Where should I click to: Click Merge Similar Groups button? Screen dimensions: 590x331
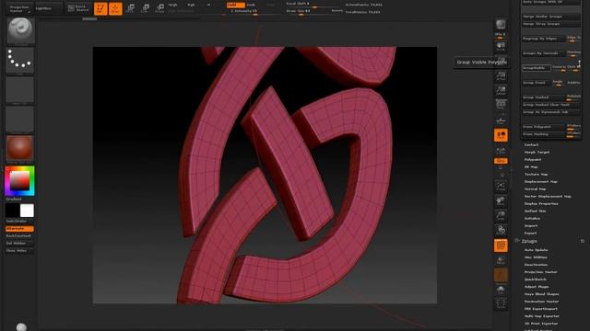[x=551, y=17]
